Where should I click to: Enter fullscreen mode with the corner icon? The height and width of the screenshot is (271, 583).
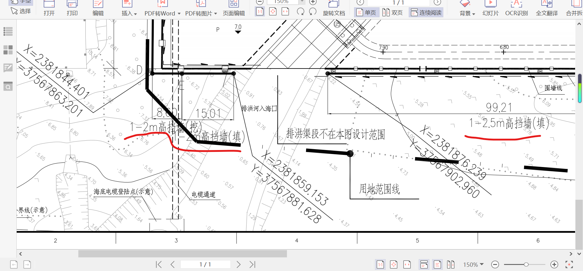click(569, 265)
